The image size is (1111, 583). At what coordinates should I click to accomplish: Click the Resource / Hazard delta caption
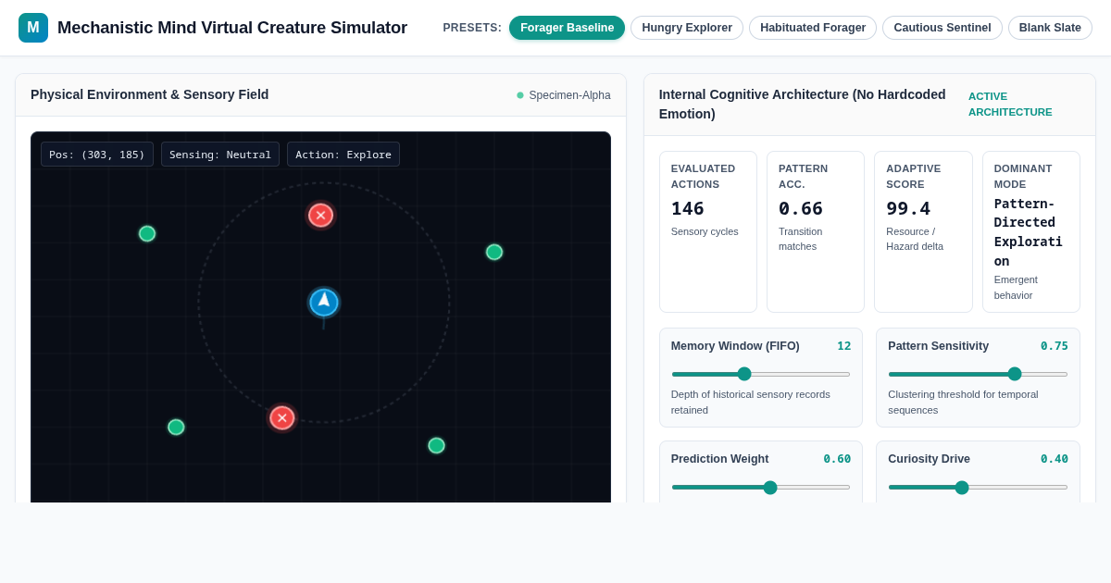915,239
